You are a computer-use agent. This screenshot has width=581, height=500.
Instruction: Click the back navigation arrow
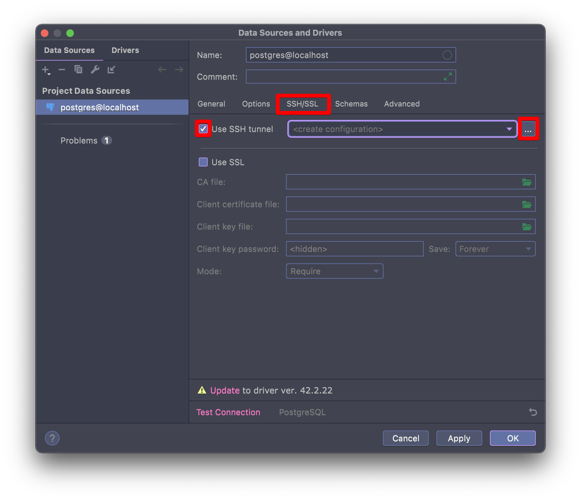pyautogui.click(x=162, y=70)
